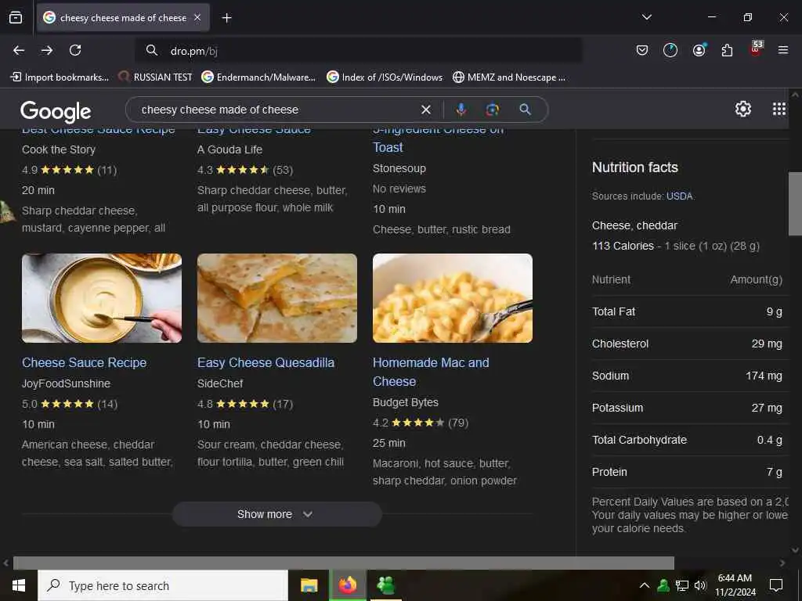Screen dimensions: 802x601
Task: Click the horizontal scrollbar at bottom
Action: 343,563
